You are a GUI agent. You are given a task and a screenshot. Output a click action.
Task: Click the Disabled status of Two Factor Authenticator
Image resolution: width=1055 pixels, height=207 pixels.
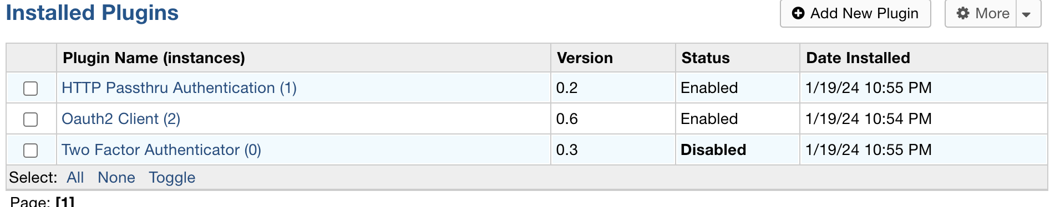click(713, 150)
